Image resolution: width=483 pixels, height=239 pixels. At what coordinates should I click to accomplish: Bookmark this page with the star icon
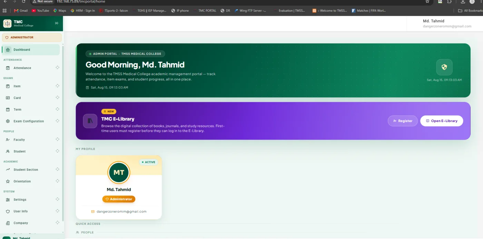click(x=427, y=2)
